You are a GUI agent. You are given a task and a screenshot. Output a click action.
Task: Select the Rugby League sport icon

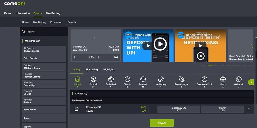181,79
